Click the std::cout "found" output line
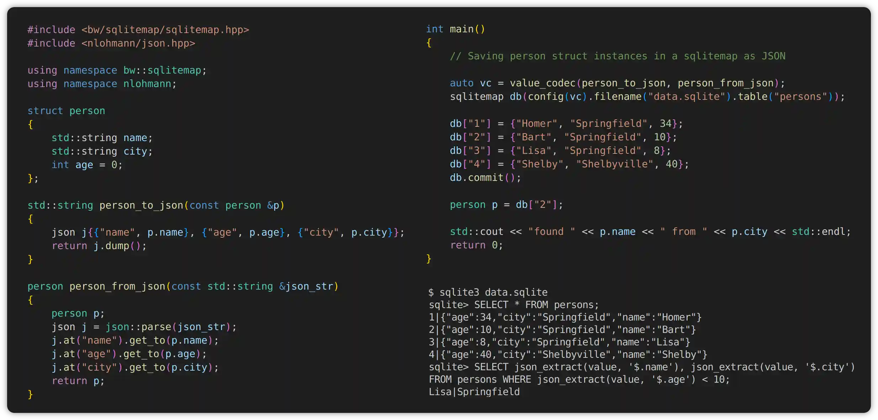The width and height of the screenshot is (878, 420). [x=650, y=232]
